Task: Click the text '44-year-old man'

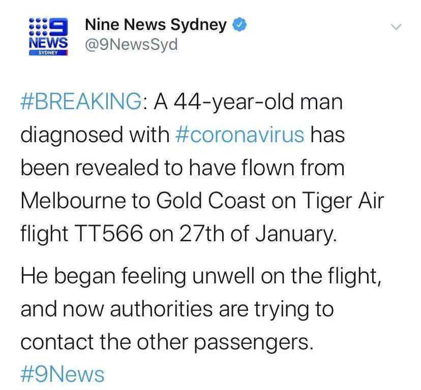Action: click(257, 103)
